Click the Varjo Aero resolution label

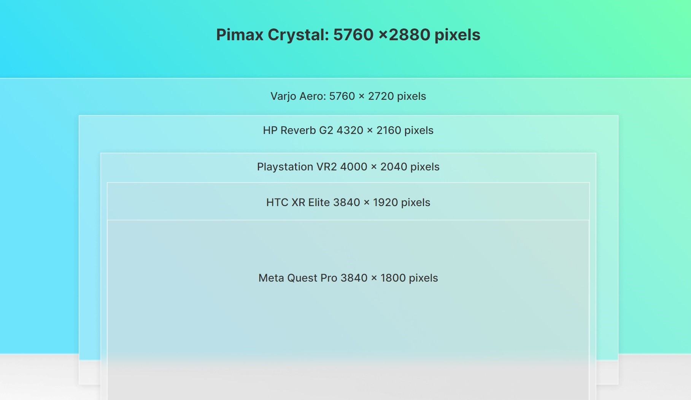point(348,96)
